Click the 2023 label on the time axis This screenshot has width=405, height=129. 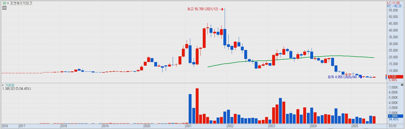point(272,126)
